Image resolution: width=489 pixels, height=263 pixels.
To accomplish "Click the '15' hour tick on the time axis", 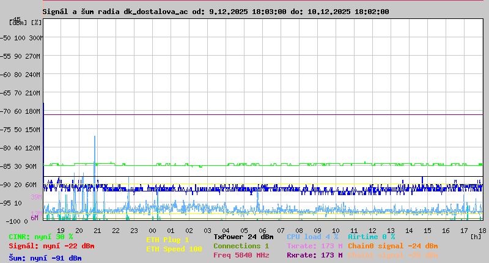I will tap(427, 231).
